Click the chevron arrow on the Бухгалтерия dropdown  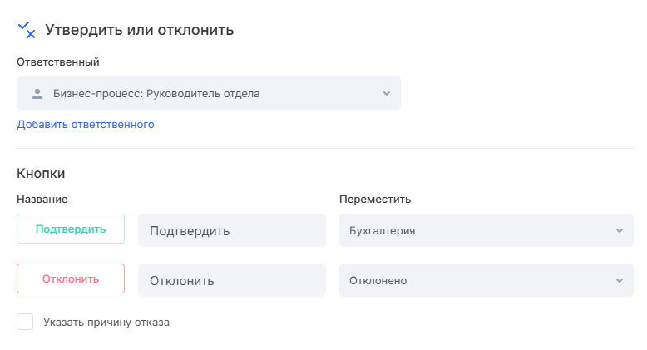[x=619, y=231]
